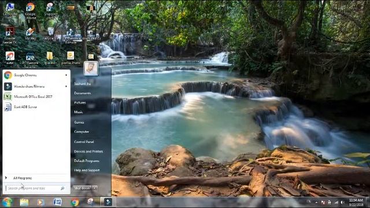This screenshot has height=208, width=370.
Task: Open Help and Support
Action: 87,170
